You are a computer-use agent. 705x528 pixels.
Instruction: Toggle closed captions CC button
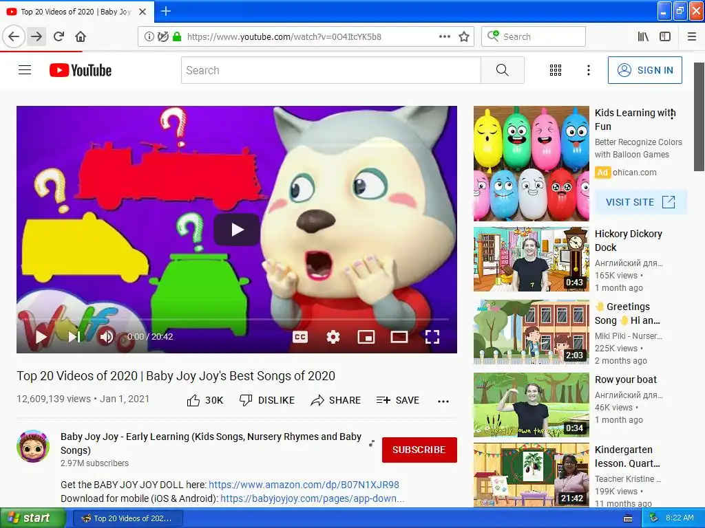tap(300, 337)
